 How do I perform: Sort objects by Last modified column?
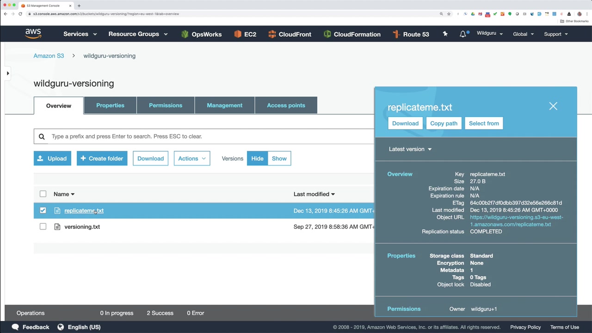(314, 194)
